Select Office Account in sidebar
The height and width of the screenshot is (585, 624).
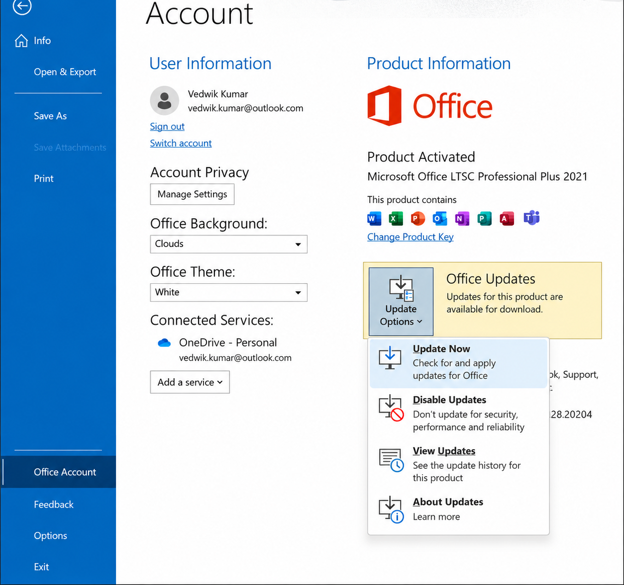pos(58,472)
